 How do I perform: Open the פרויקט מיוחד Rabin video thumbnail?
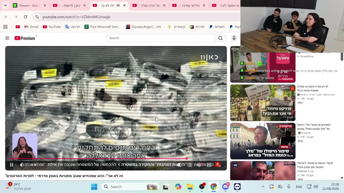click(x=263, y=103)
